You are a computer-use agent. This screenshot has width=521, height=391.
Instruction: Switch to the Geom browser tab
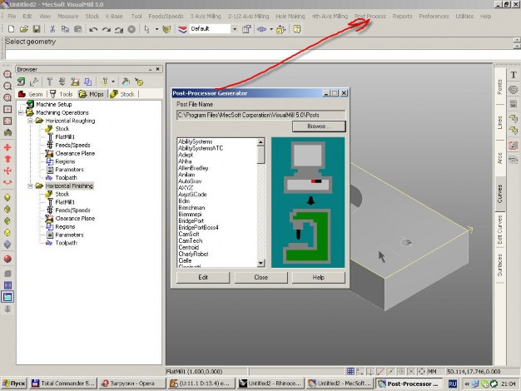(x=31, y=94)
